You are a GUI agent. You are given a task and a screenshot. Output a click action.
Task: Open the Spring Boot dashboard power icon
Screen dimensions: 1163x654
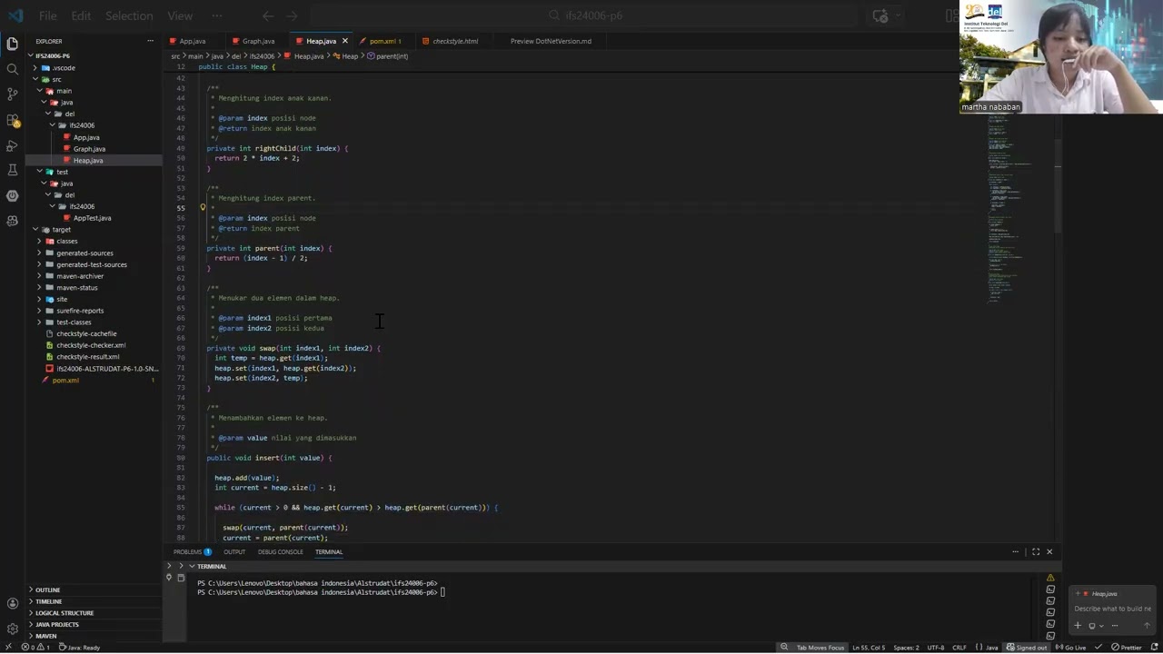coord(13,195)
